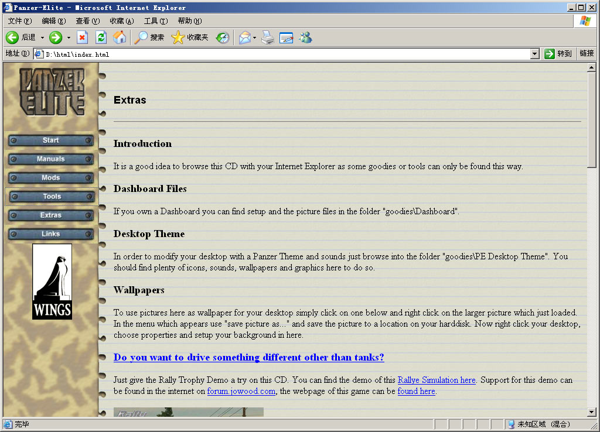Open the 帮助(H) menu
Viewport: 600px width, 432px height.
pos(190,21)
